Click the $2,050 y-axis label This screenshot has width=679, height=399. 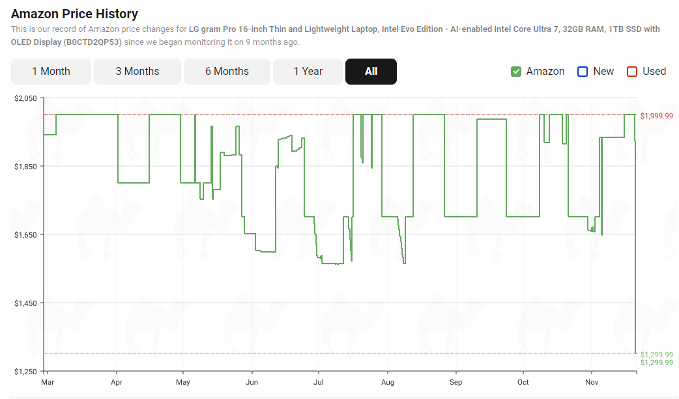coord(26,98)
